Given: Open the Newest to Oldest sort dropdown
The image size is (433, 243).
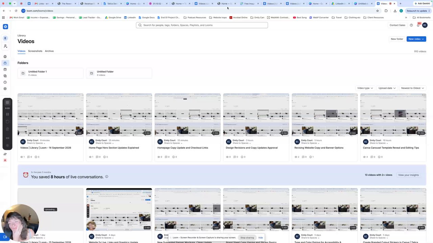Looking at the screenshot, I should pos(412,88).
